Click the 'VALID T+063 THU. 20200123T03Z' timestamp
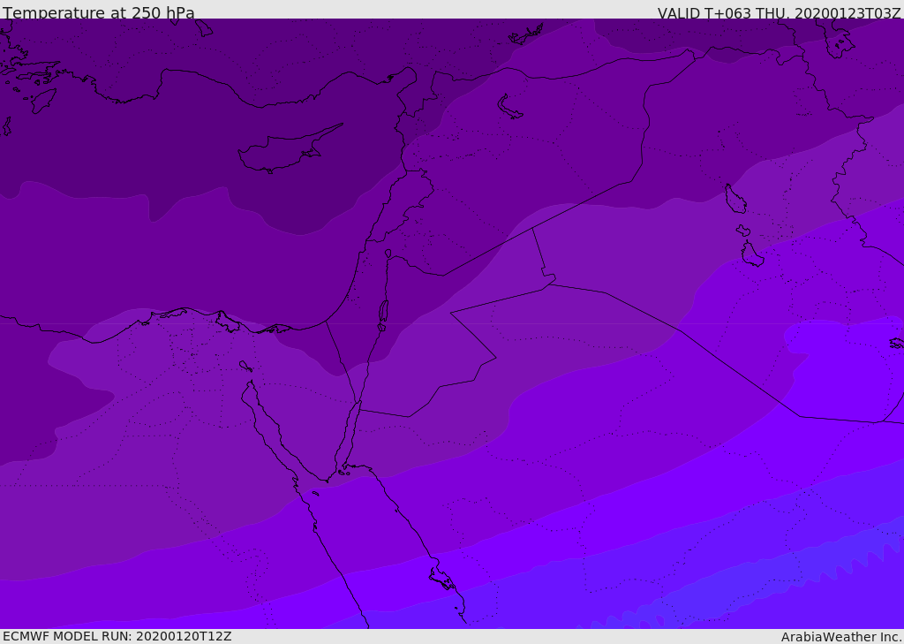Viewport: 904px width, 644px height. (779, 12)
